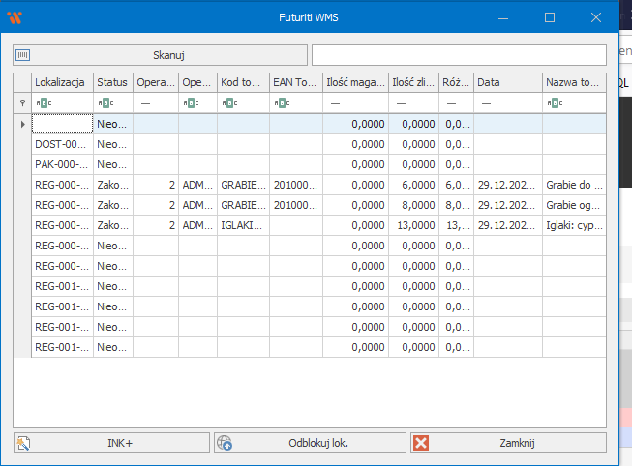The image size is (632, 466).
Task: Open EAN To... column filter condition icon
Action: (x=282, y=103)
